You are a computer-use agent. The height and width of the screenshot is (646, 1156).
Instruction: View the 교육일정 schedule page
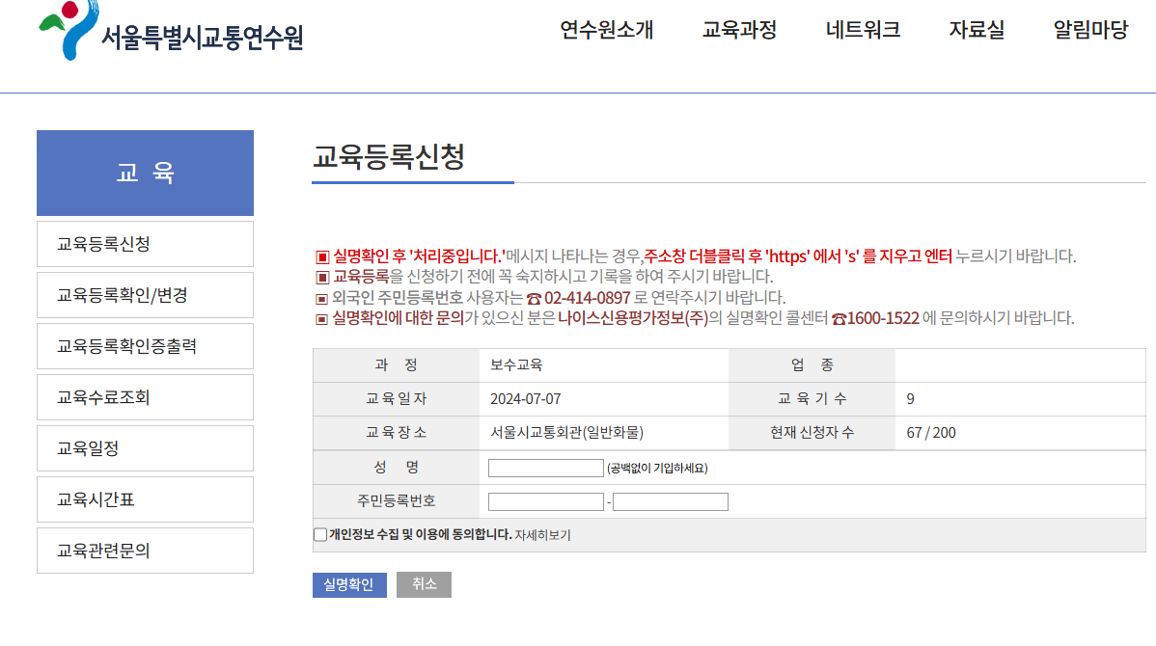point(145,447)
